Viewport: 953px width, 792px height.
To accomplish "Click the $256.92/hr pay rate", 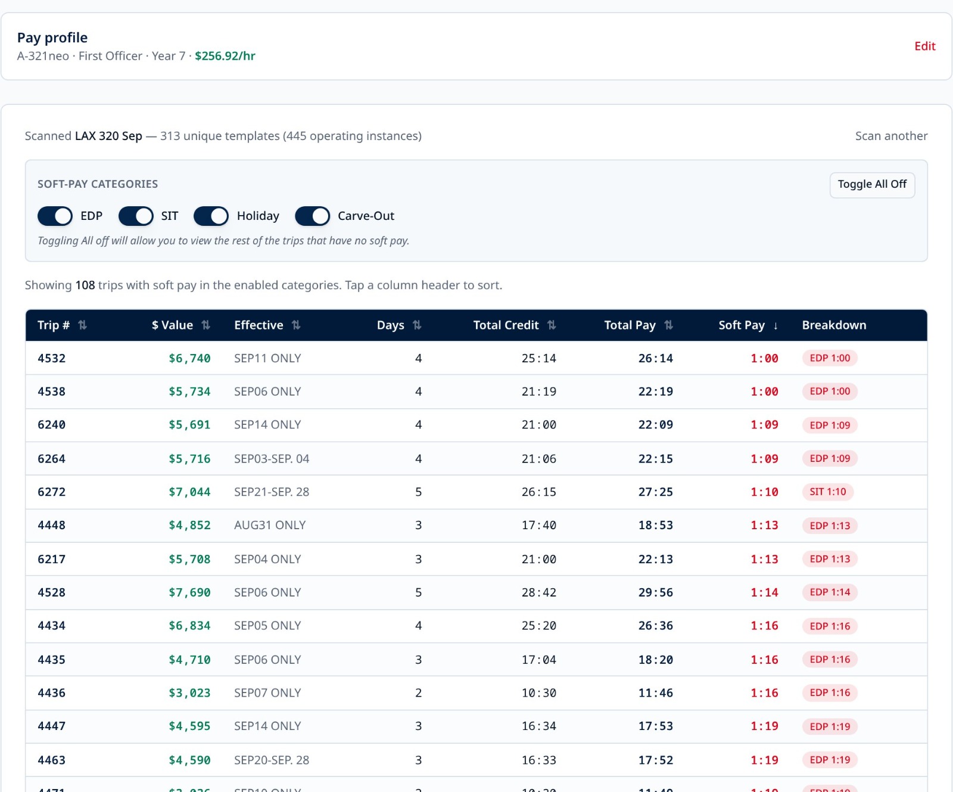I will tap(225, 56).
